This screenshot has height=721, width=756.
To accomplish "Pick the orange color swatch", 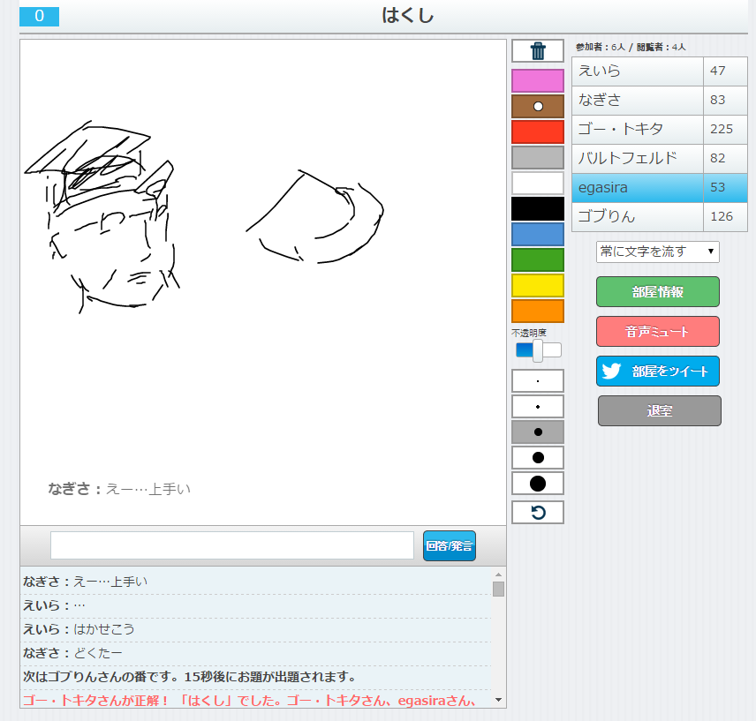I will tap(538, 312).
